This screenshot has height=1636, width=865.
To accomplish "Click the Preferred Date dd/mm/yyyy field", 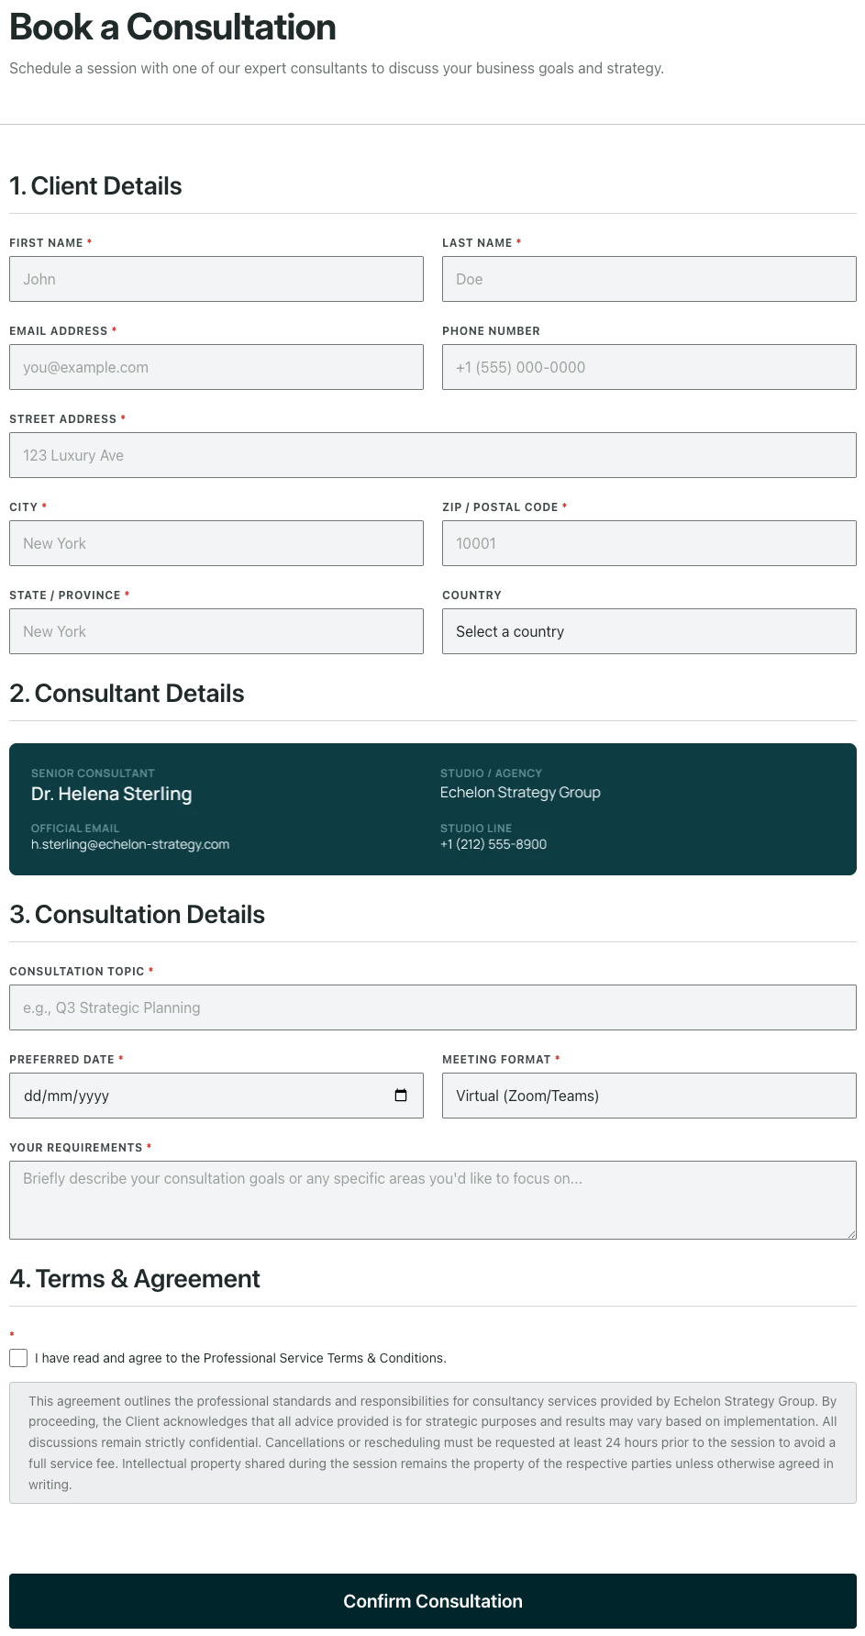I will (x=216, y=1096).
